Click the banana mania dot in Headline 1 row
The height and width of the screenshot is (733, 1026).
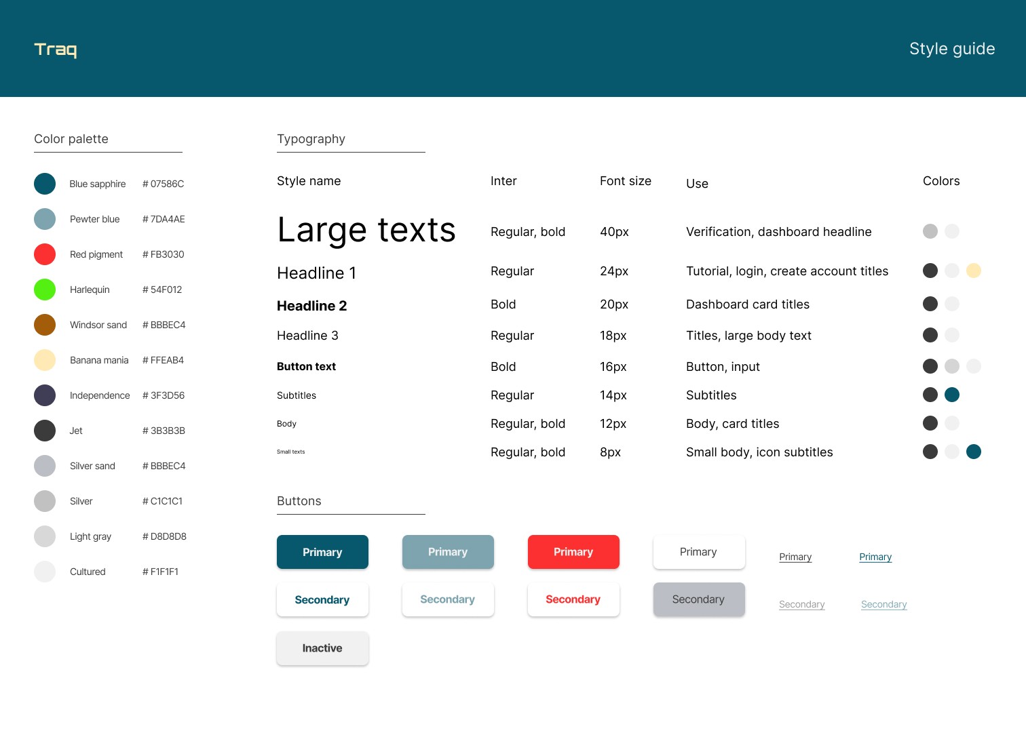pyautogui.click(x=974, y=271)
